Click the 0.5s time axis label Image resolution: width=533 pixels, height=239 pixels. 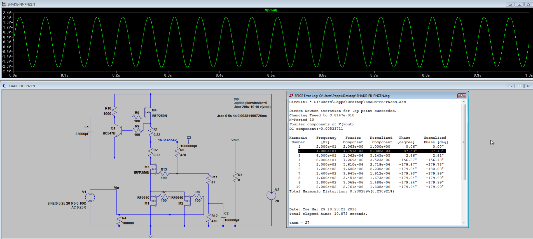[271, 75]
